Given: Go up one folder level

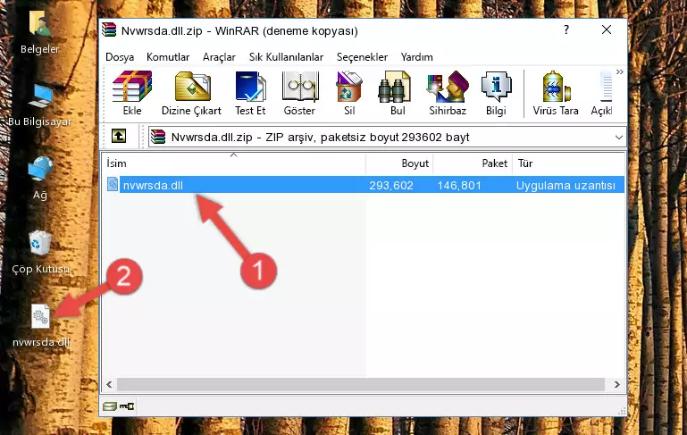Looking at the screenshot, I should 119,137.
